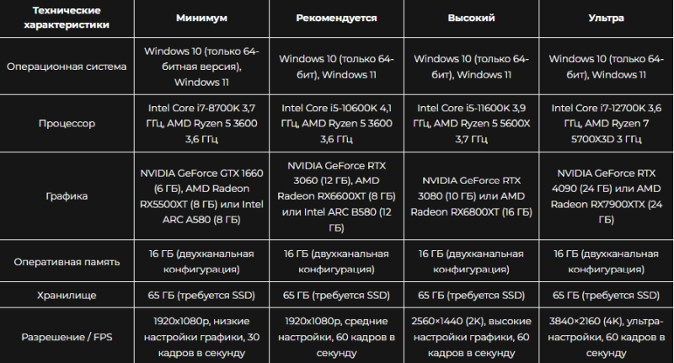The height and width of the screenshot is (363, 674).
Task: Click the "Технические характеристики" header cell
Action: [x=66, y=17]
